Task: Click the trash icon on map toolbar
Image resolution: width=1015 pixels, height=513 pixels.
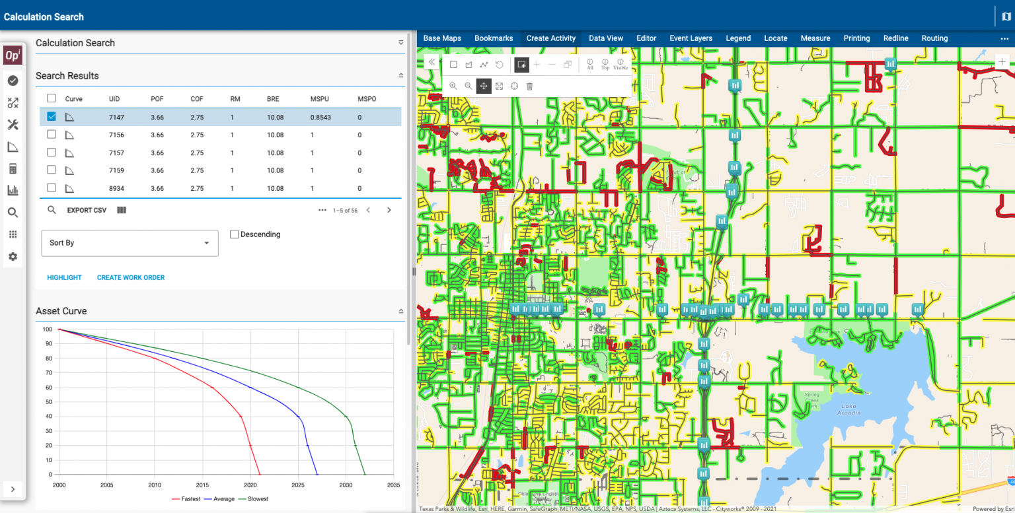Action: tap(529, 86)
